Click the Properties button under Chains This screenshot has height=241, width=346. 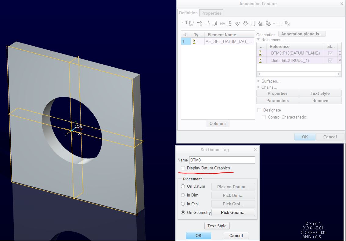[x=278, y=94]
